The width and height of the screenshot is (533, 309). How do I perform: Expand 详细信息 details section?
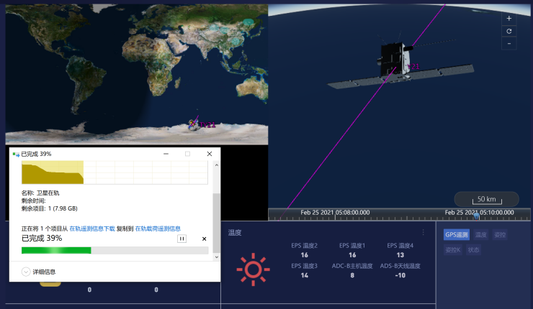click(27, 272)
